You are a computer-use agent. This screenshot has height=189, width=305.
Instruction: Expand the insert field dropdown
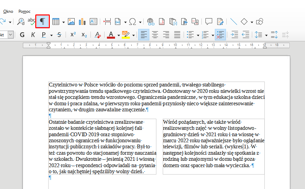click(x=125, y=22)
